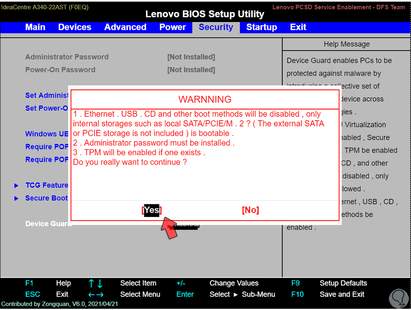Click the F10 Save and Exit hint
This screenshot has width=411, height=310.
pos(328,294)
